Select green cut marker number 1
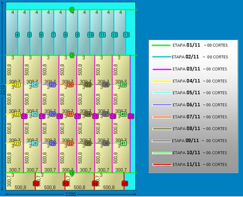Screen dimensions: 243x197 pos(72,10)
